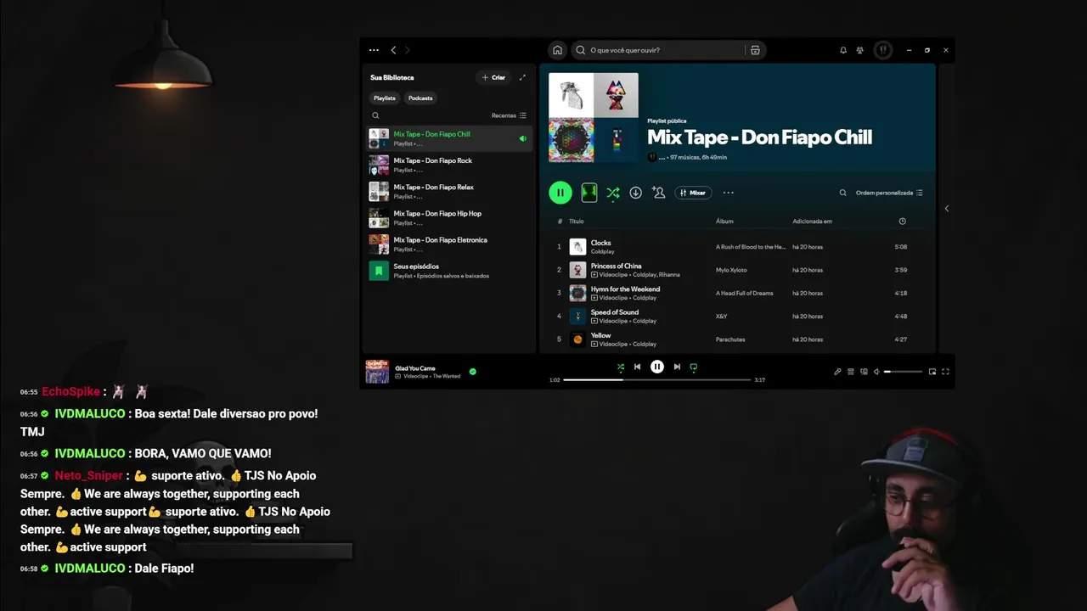Seek along the song progress bar
1087x611 pixels.
pyautogui.click(x=657, y=380)
